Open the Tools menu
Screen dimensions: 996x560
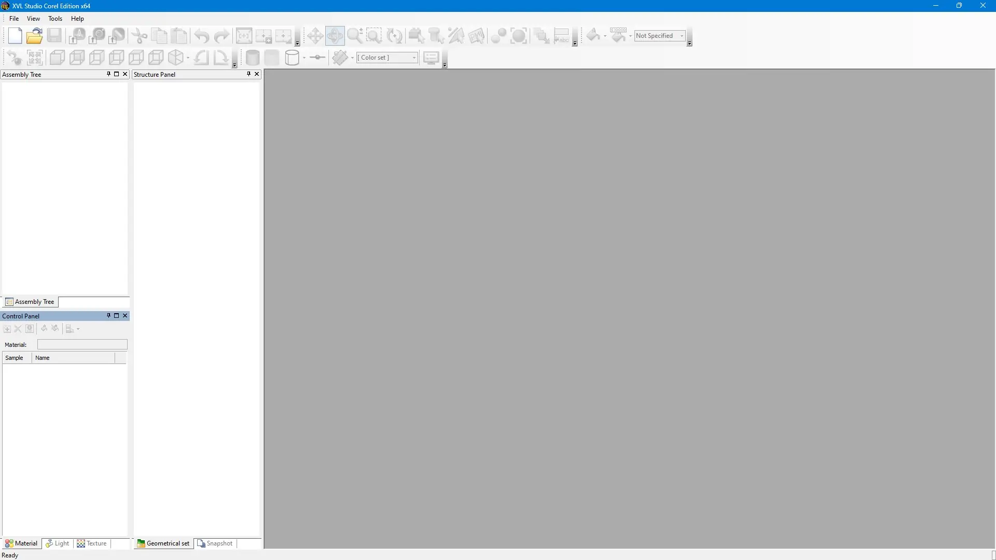55,19
